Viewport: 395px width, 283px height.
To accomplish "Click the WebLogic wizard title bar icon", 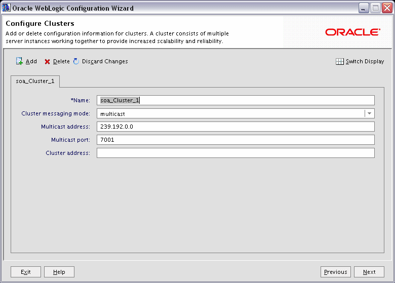I will click(x=6, y=8).
